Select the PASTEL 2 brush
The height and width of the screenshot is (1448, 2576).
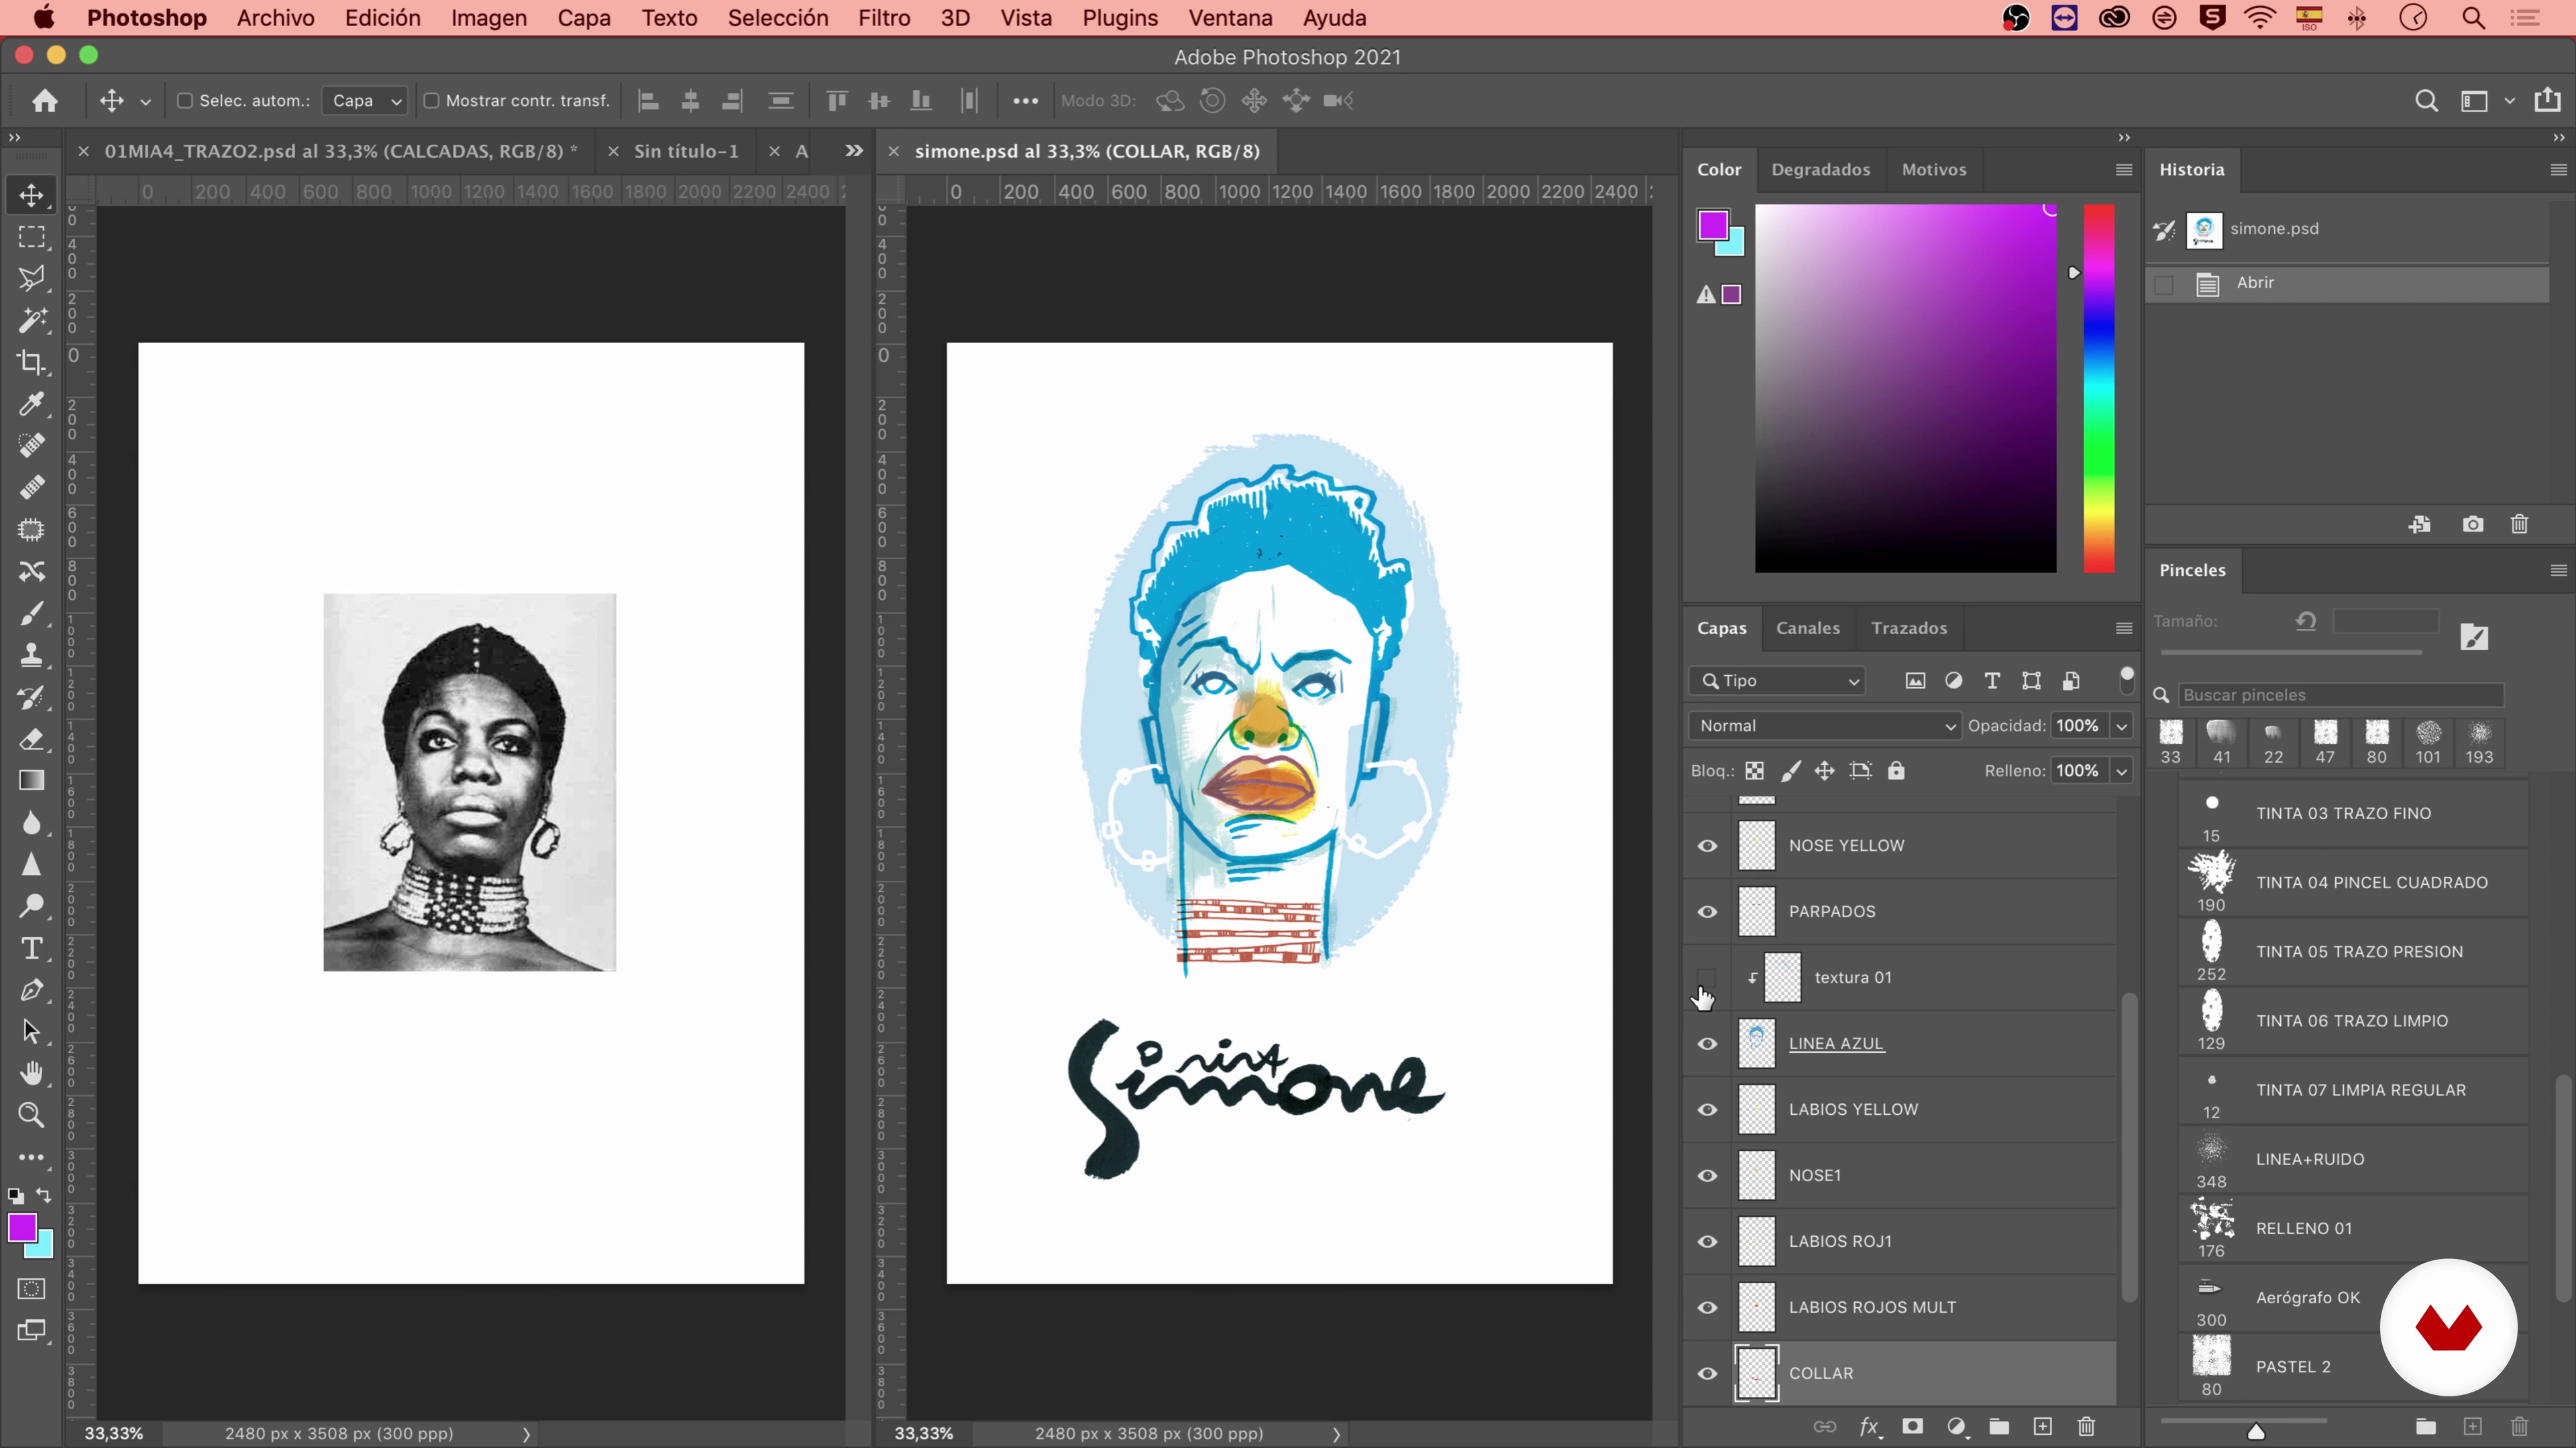pyautogui.click(x=2354, y=1366)
